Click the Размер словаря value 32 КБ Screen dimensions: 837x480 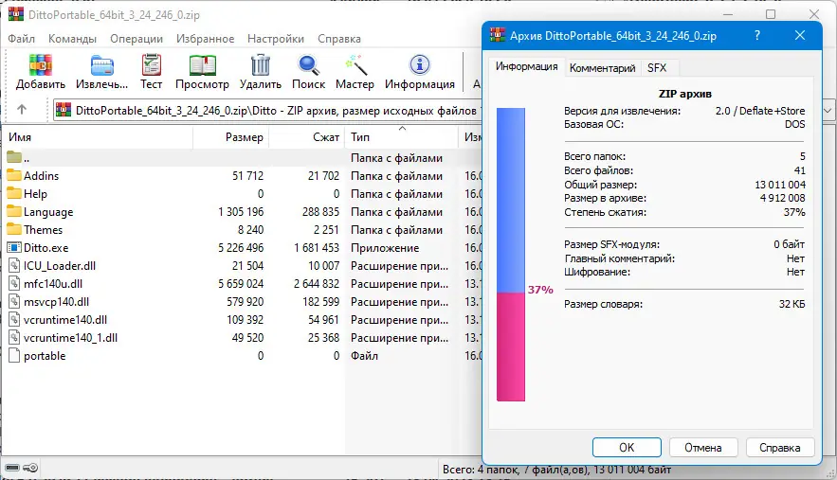792,304
